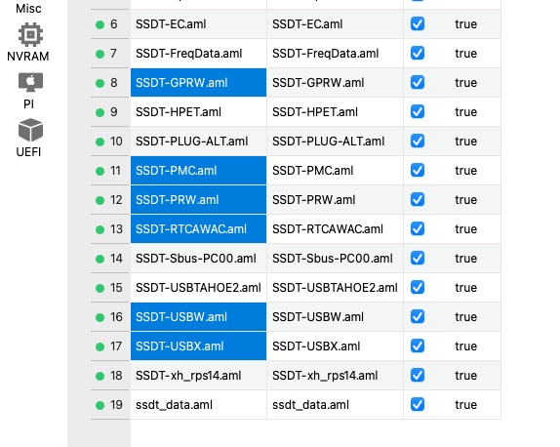Disable ssdt_data.aml via its checkbox
The height and width of the screenshot is (447, 560).
point(418,405)
